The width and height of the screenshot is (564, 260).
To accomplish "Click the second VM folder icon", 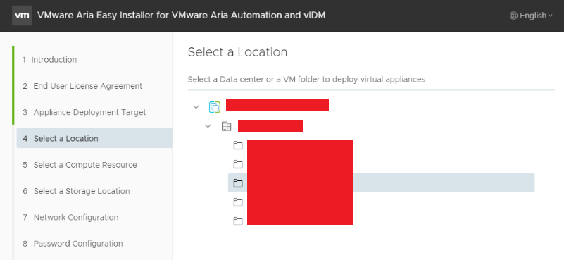I will [238, 165].
